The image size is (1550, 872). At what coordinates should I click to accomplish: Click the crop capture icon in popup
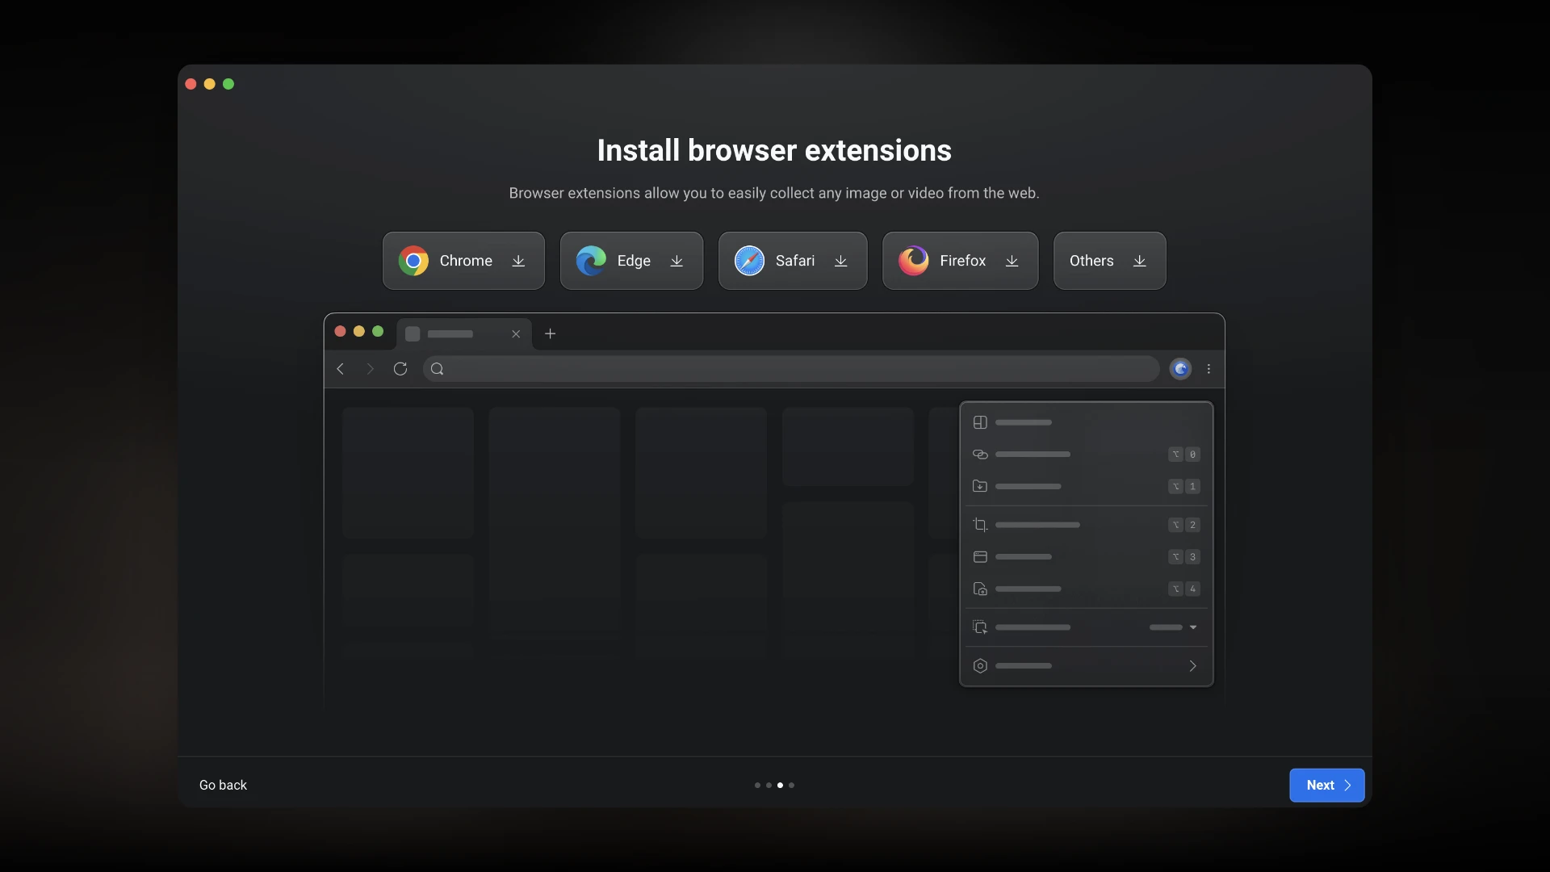[x=980, y=525]
